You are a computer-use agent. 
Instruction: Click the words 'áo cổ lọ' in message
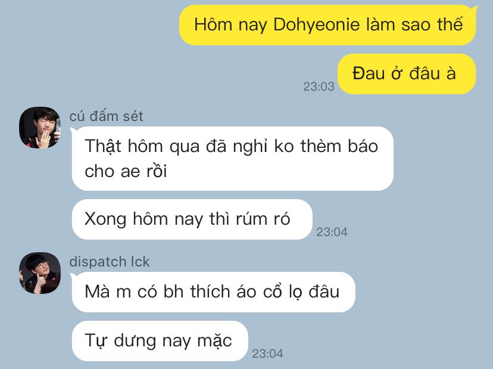[270, 292]
